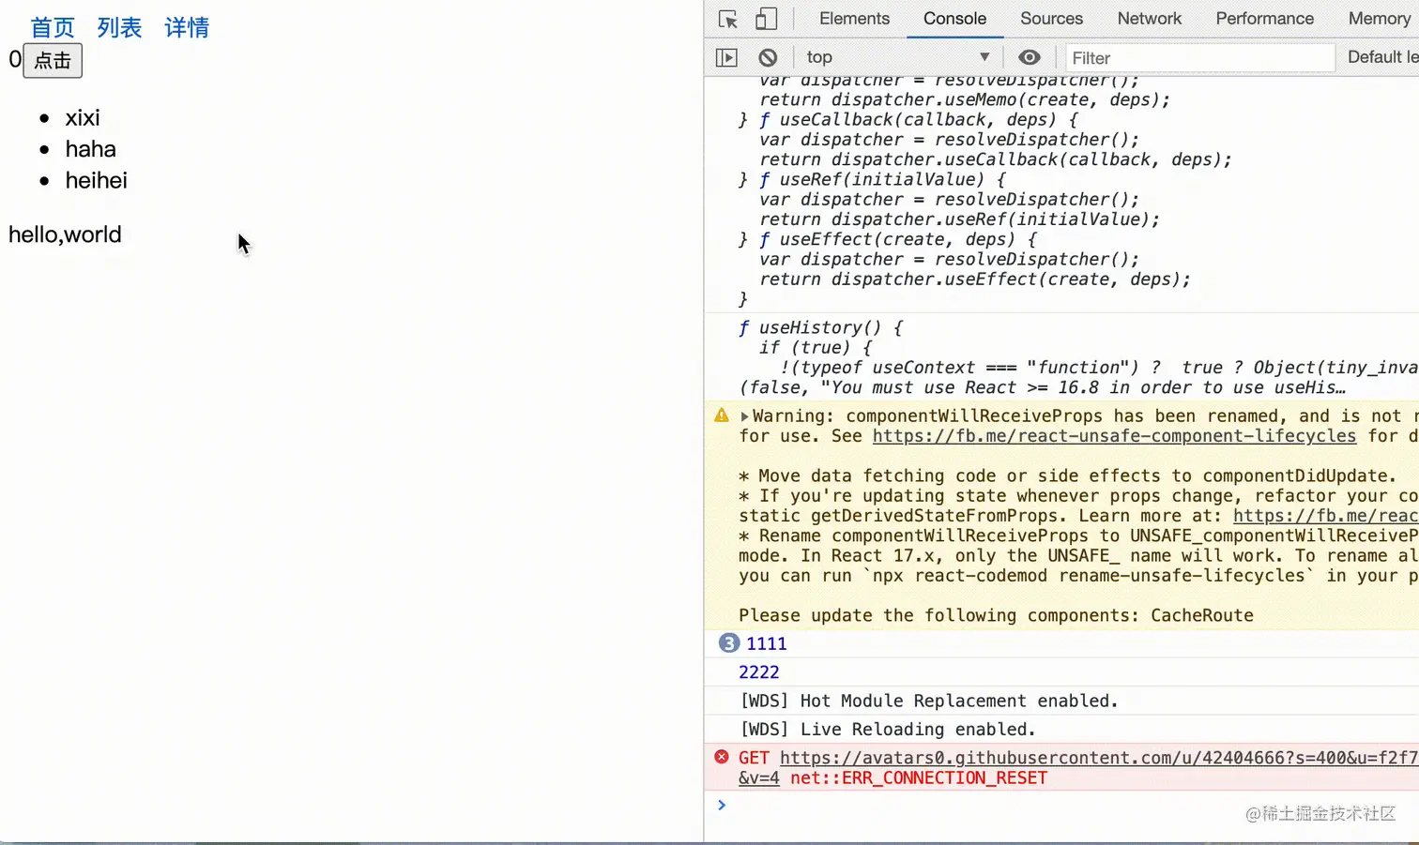Toggle the device toolbar icon

coord(767,19)
